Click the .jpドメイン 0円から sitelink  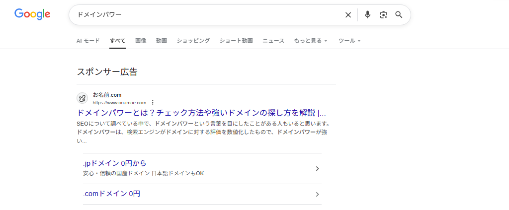click(115, 163)
